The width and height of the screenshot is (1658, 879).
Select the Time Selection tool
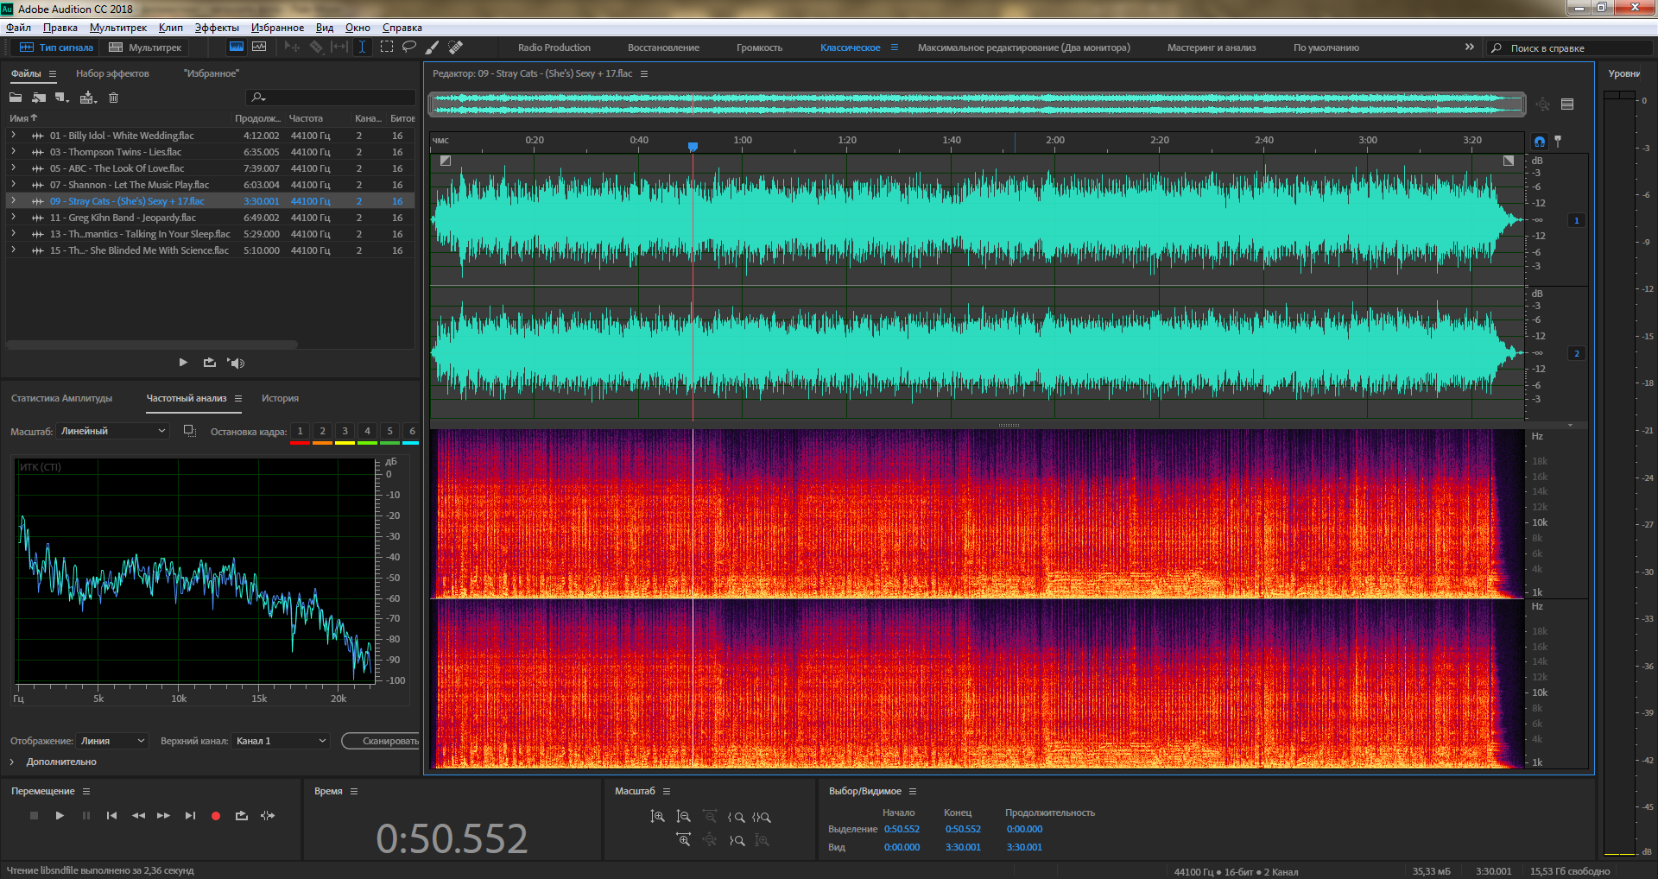pyautogui.click(x=363, y=47)
